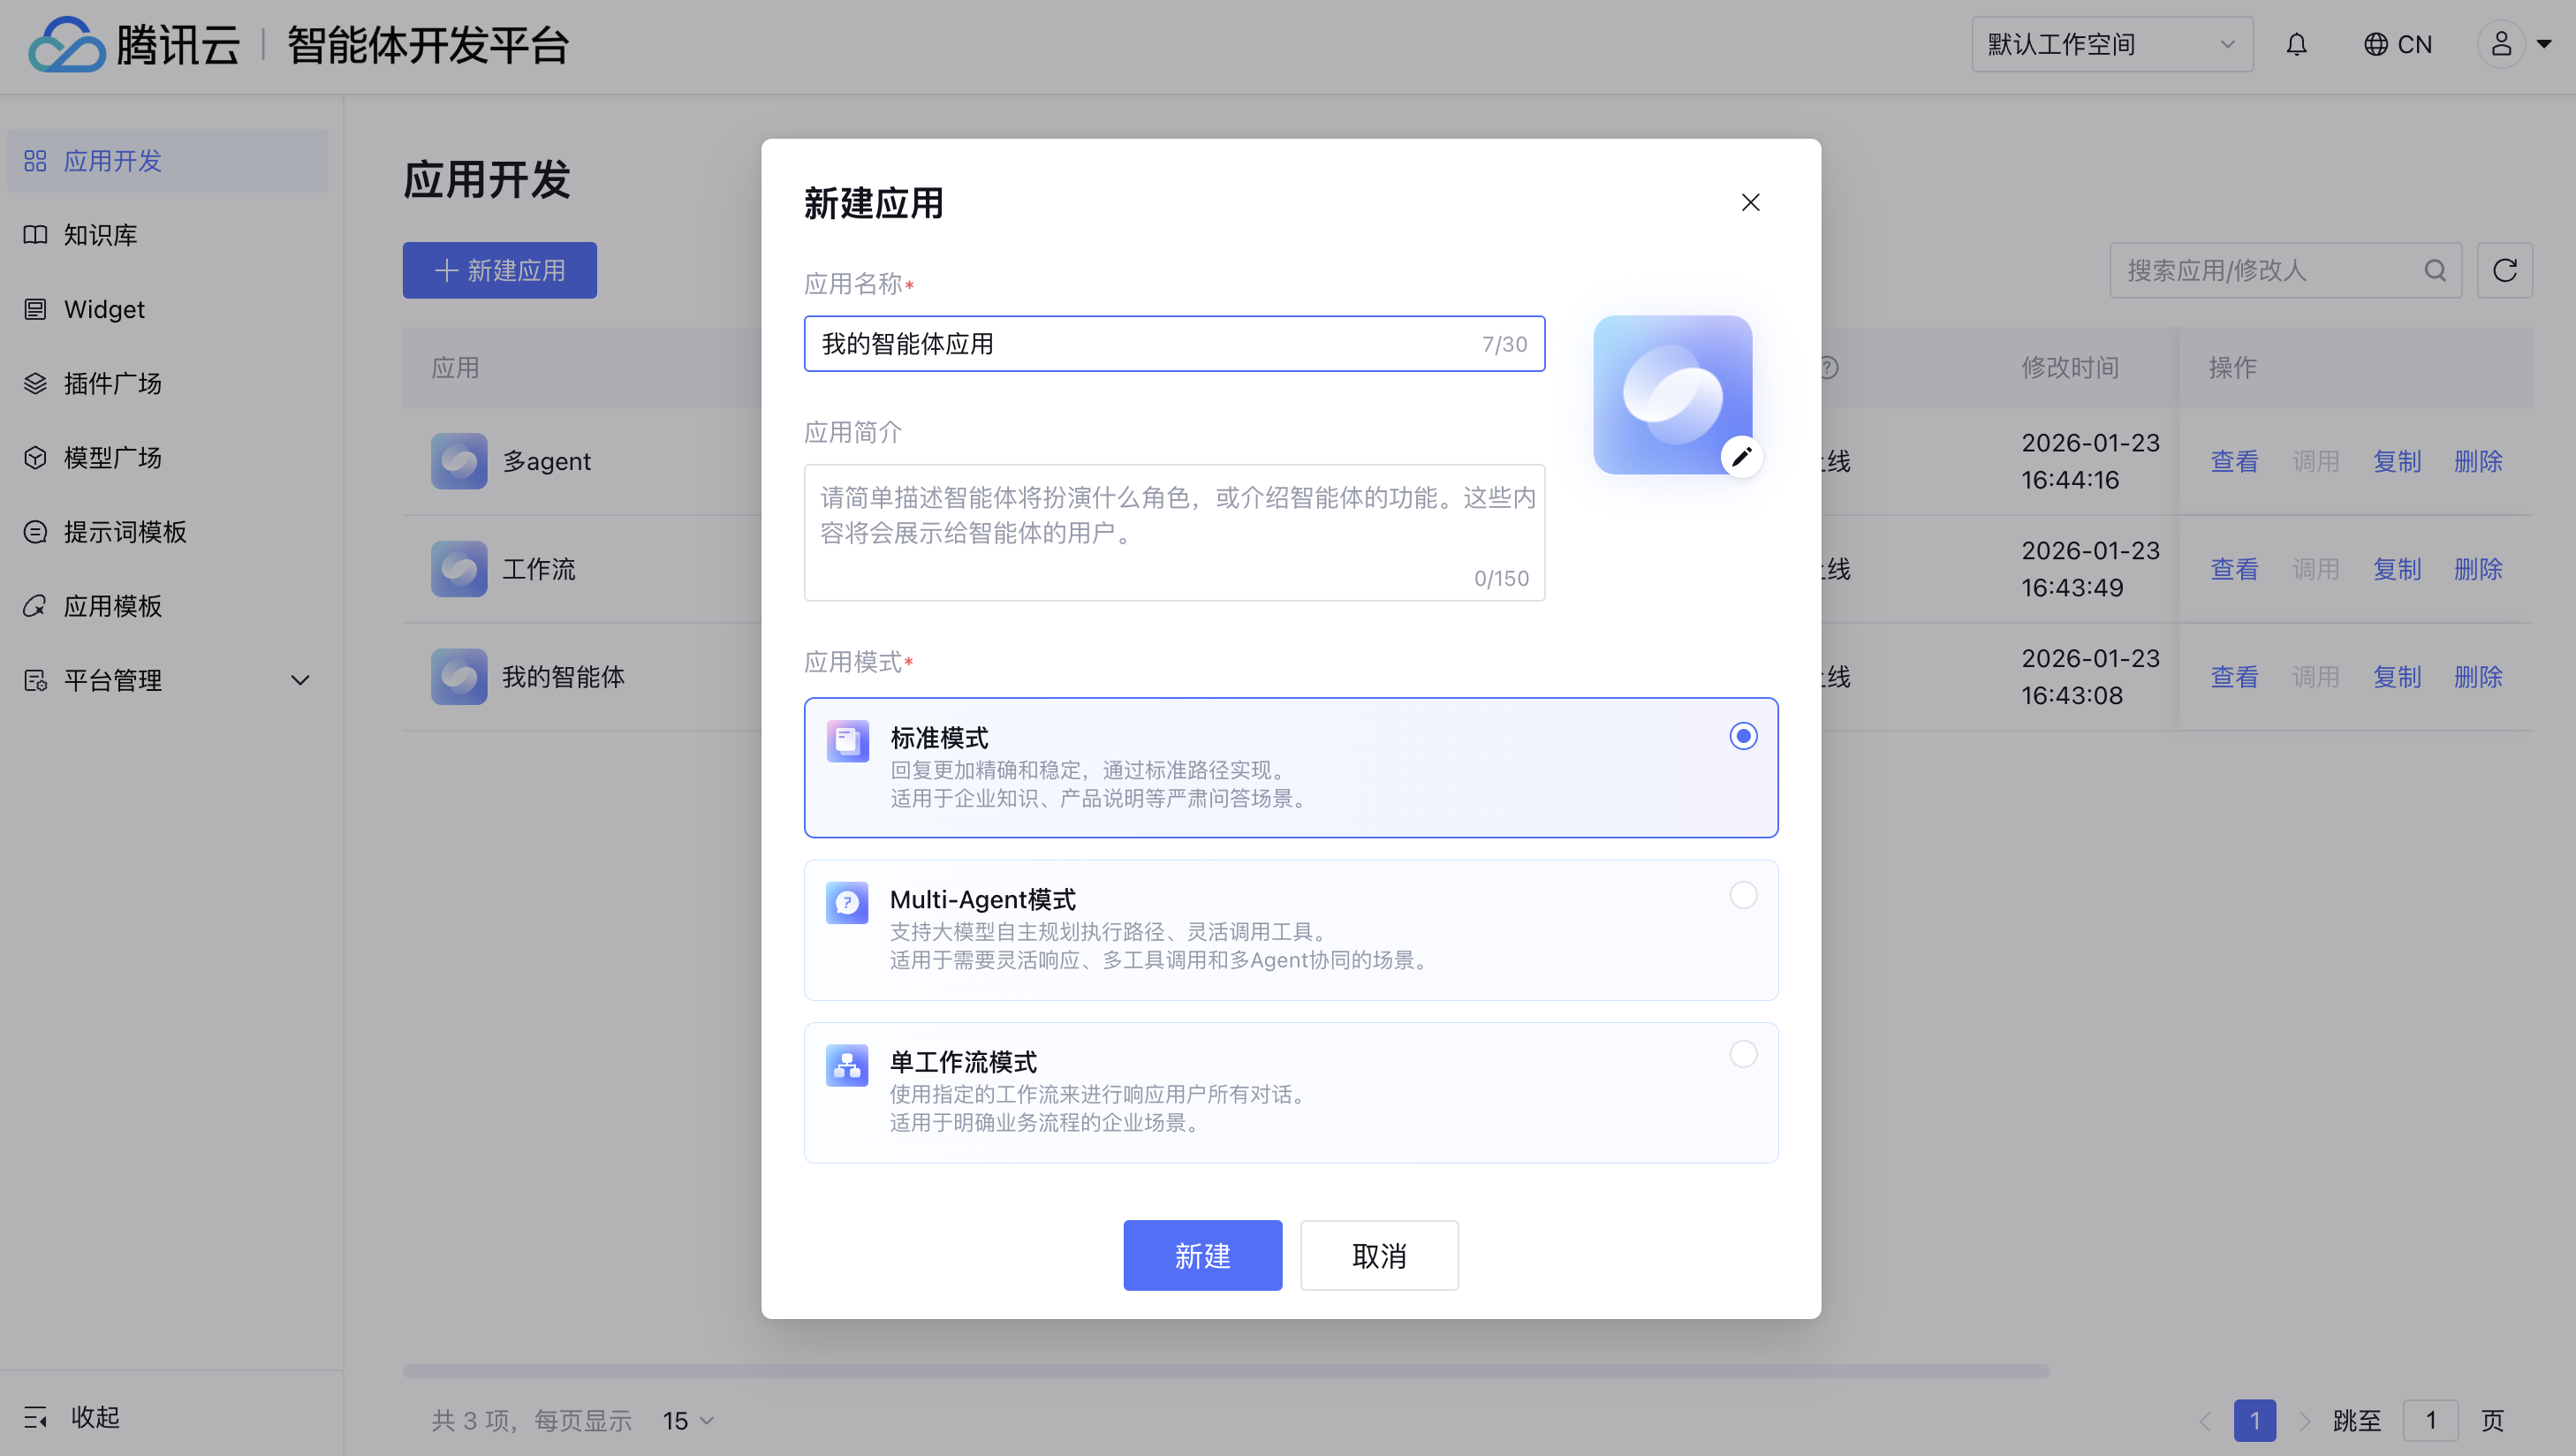This screenshot has height=1456, width=2576.
Task: Click the 取消 button
Action: (1379, 1255)
